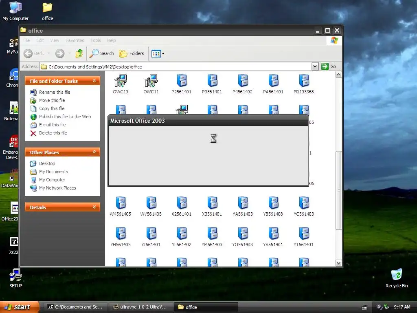Collapse the File and Folder Tasks panel
Image resolution: width=417 pixels, height=313 pixels.
coord(94,81)
